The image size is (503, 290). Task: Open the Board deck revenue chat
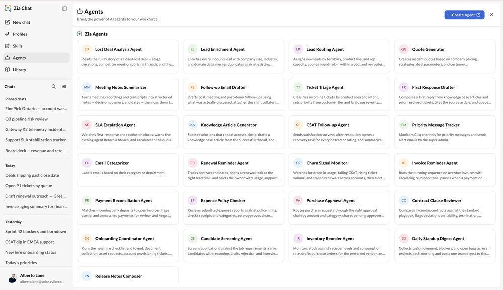click(36, 151)
